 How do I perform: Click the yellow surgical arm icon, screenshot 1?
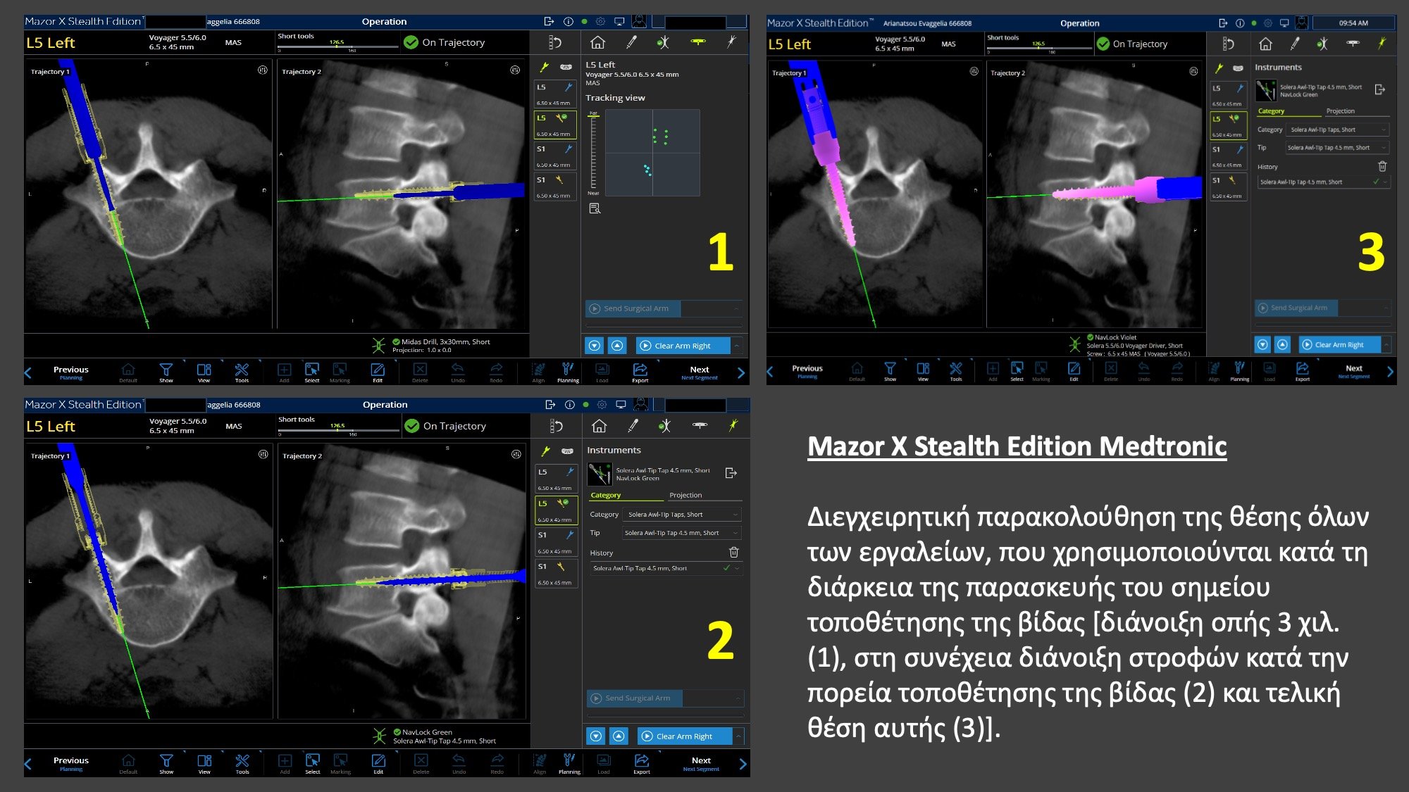click(698, 42)
